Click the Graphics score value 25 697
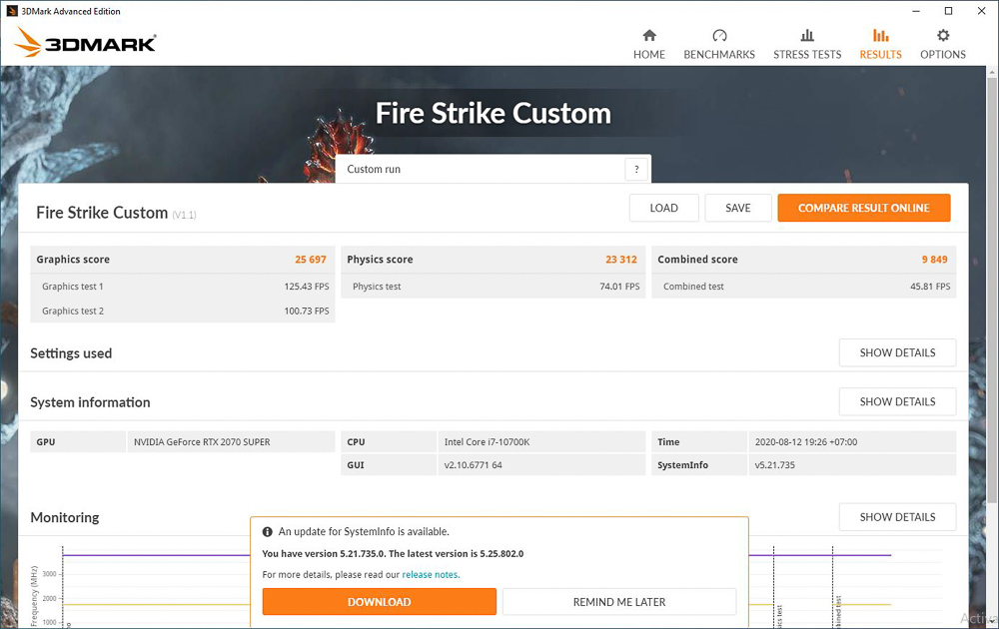 [x=311, y=260]
